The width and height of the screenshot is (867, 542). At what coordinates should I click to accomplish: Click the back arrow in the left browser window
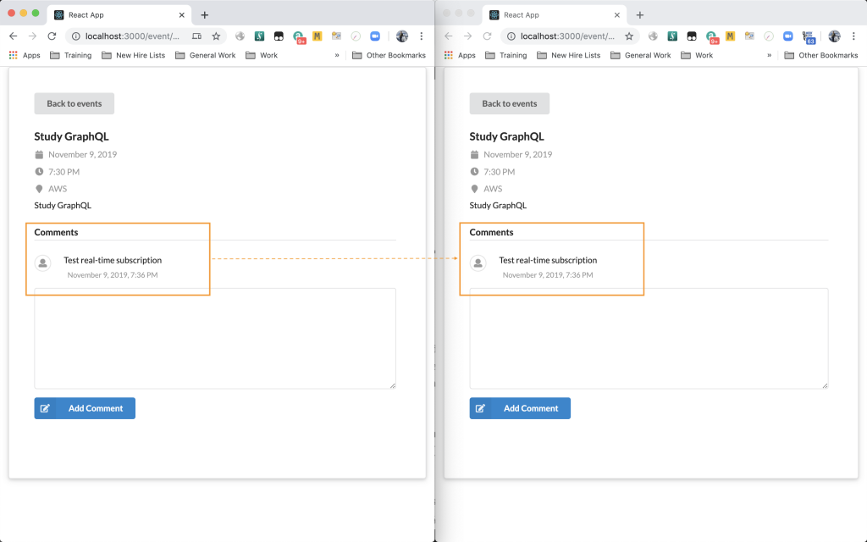pyautogui.click(x=13, y=36)
